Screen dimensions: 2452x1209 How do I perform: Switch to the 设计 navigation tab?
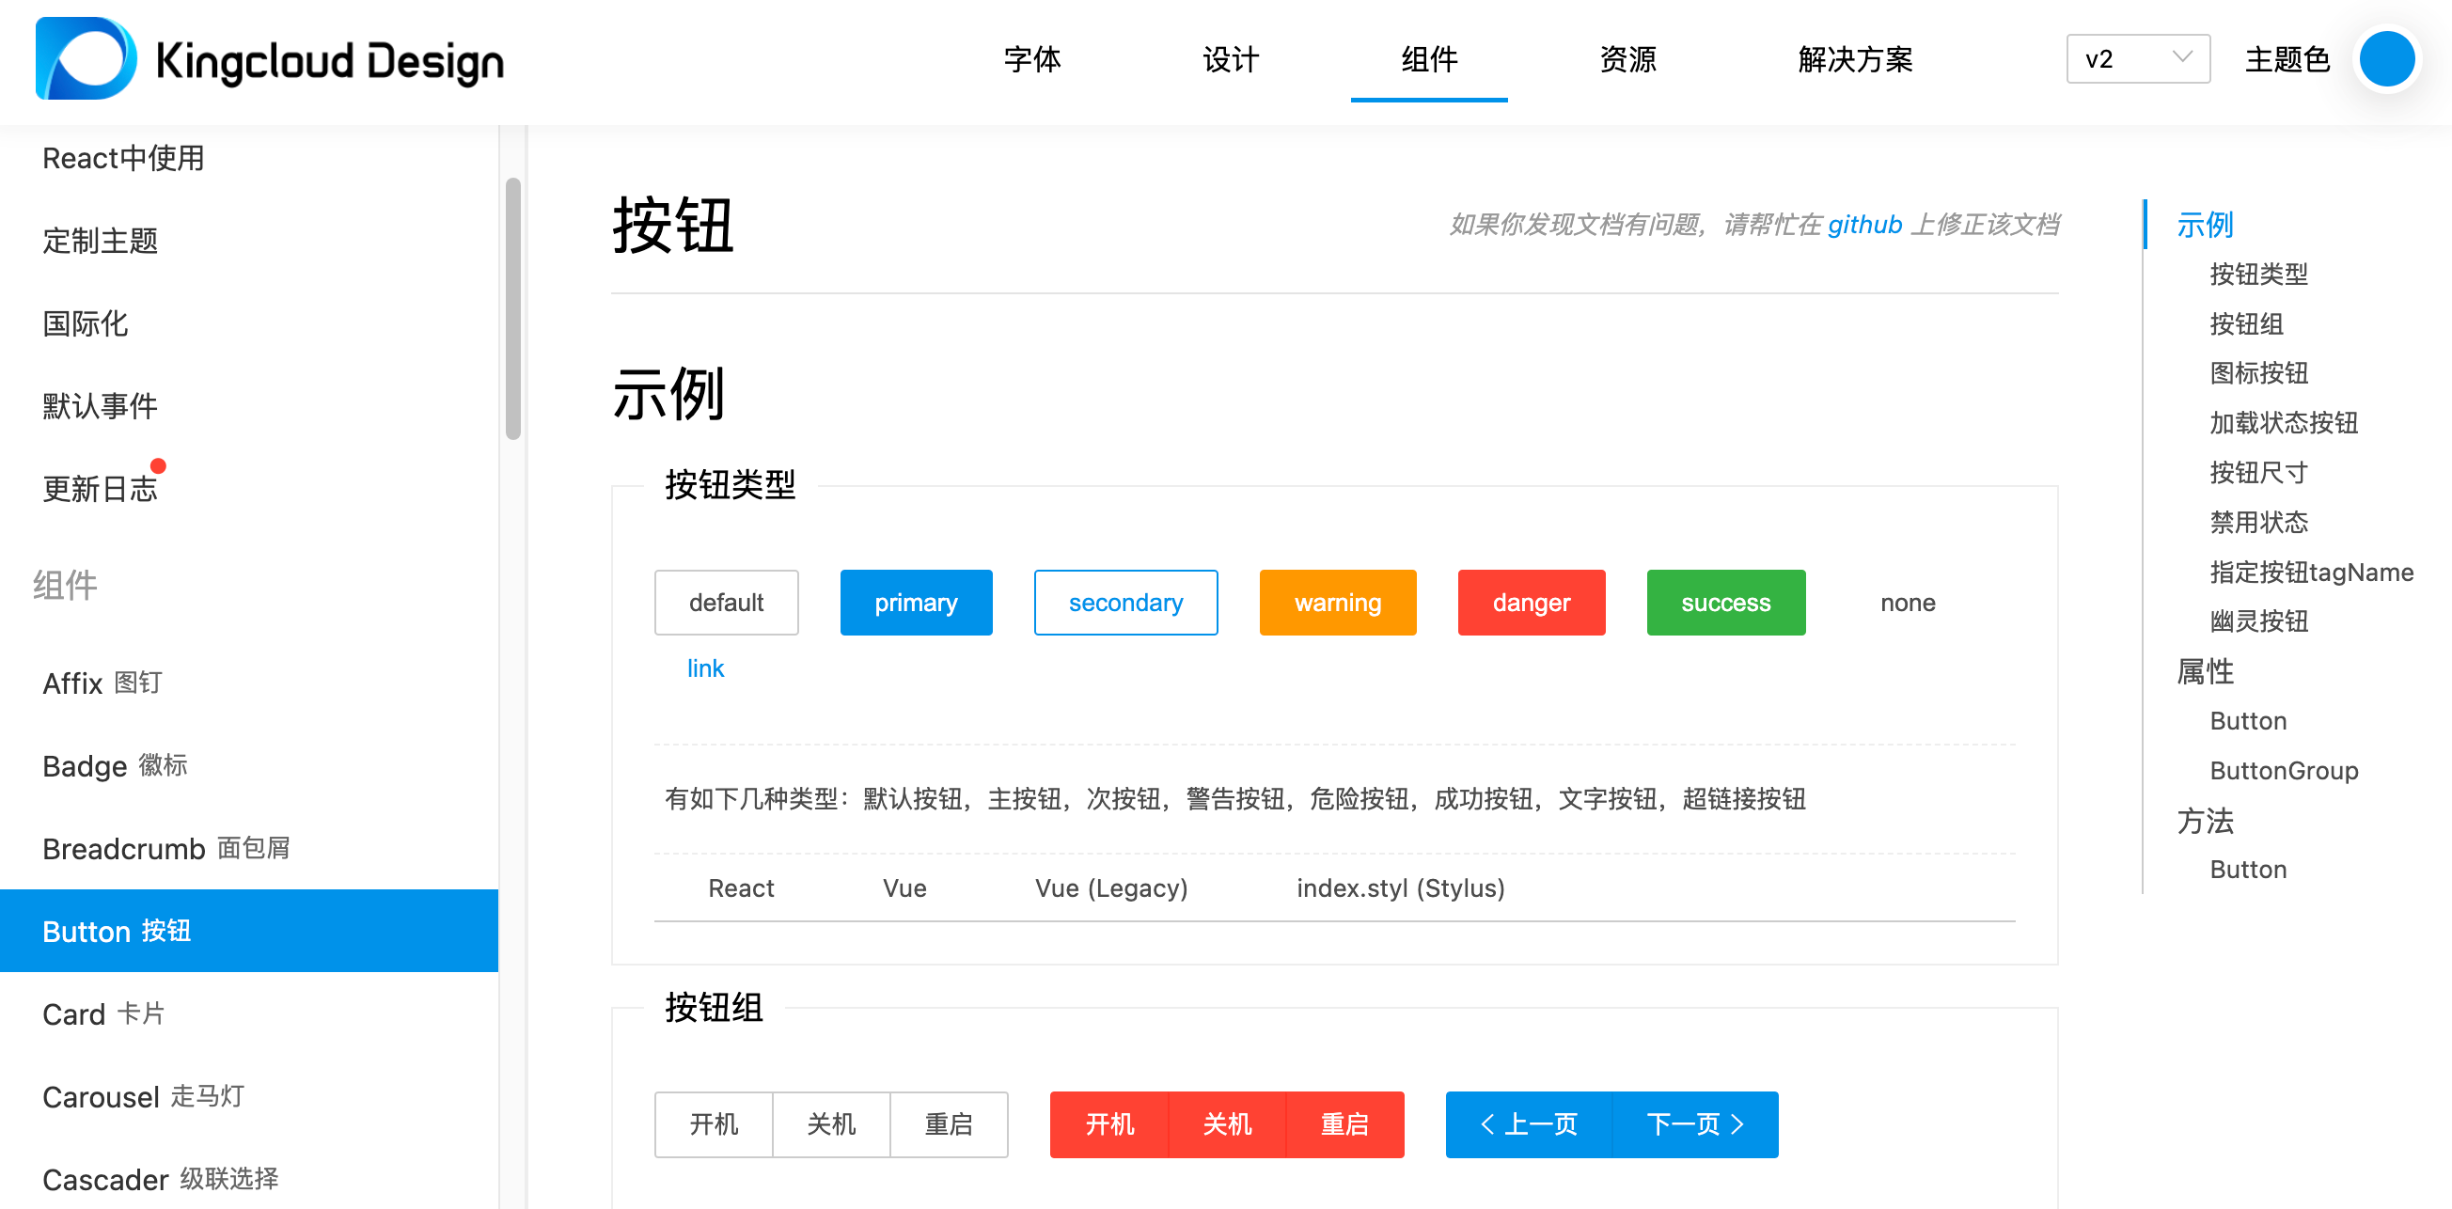coord(1230,59)
